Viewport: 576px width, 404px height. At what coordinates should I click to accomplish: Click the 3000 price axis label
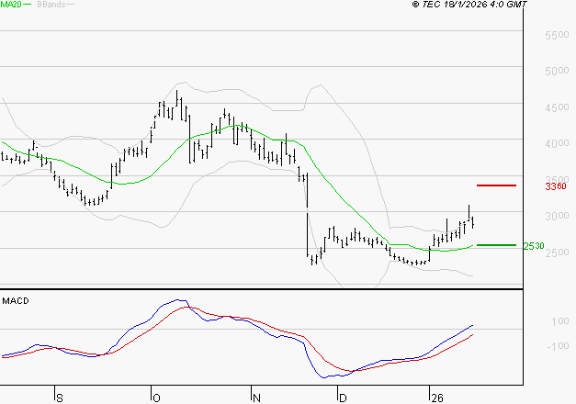(557, 216)
